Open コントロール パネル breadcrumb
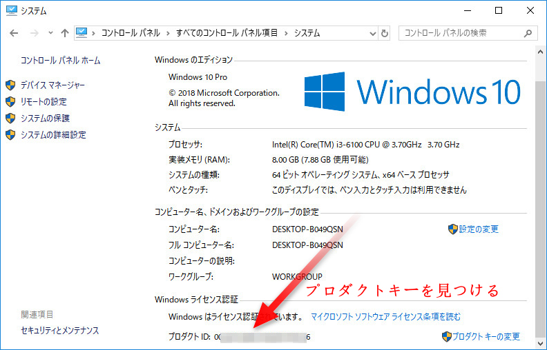 131,33
